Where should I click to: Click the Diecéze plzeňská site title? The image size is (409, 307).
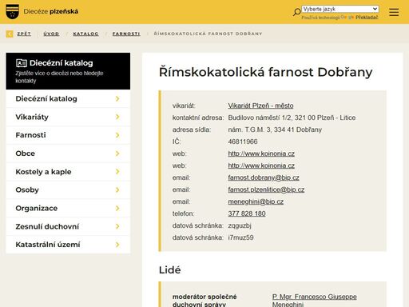[51, 11]
